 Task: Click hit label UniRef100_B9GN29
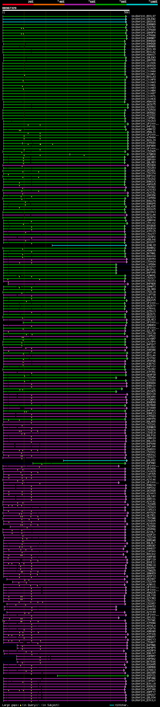143,686
